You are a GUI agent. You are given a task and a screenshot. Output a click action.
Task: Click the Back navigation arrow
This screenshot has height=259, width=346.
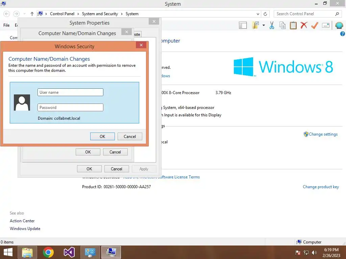(x=7, y=14)
